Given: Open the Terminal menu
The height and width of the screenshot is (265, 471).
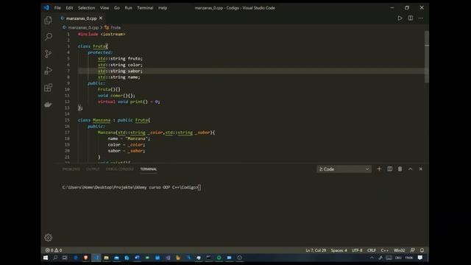Looking at the screenshot, I should point(145,8).
